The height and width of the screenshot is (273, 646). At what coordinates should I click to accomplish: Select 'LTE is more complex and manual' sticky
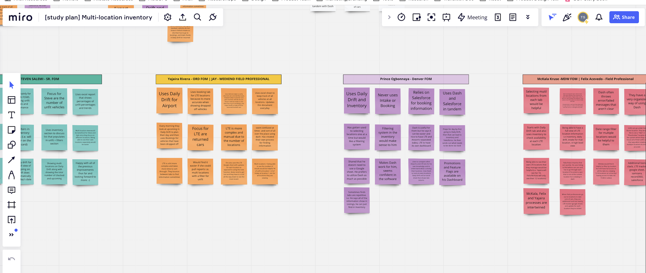234,137
